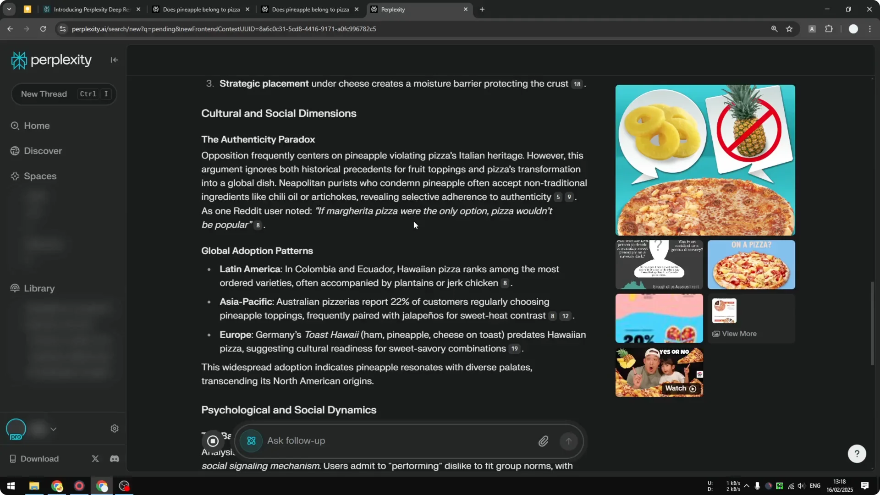The image size is (880, 495).
Task: Mute the microphone in system tray
Action: click(x=758, y=486)
